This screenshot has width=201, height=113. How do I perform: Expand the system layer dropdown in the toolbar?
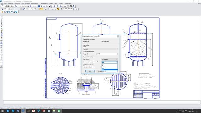37,9
